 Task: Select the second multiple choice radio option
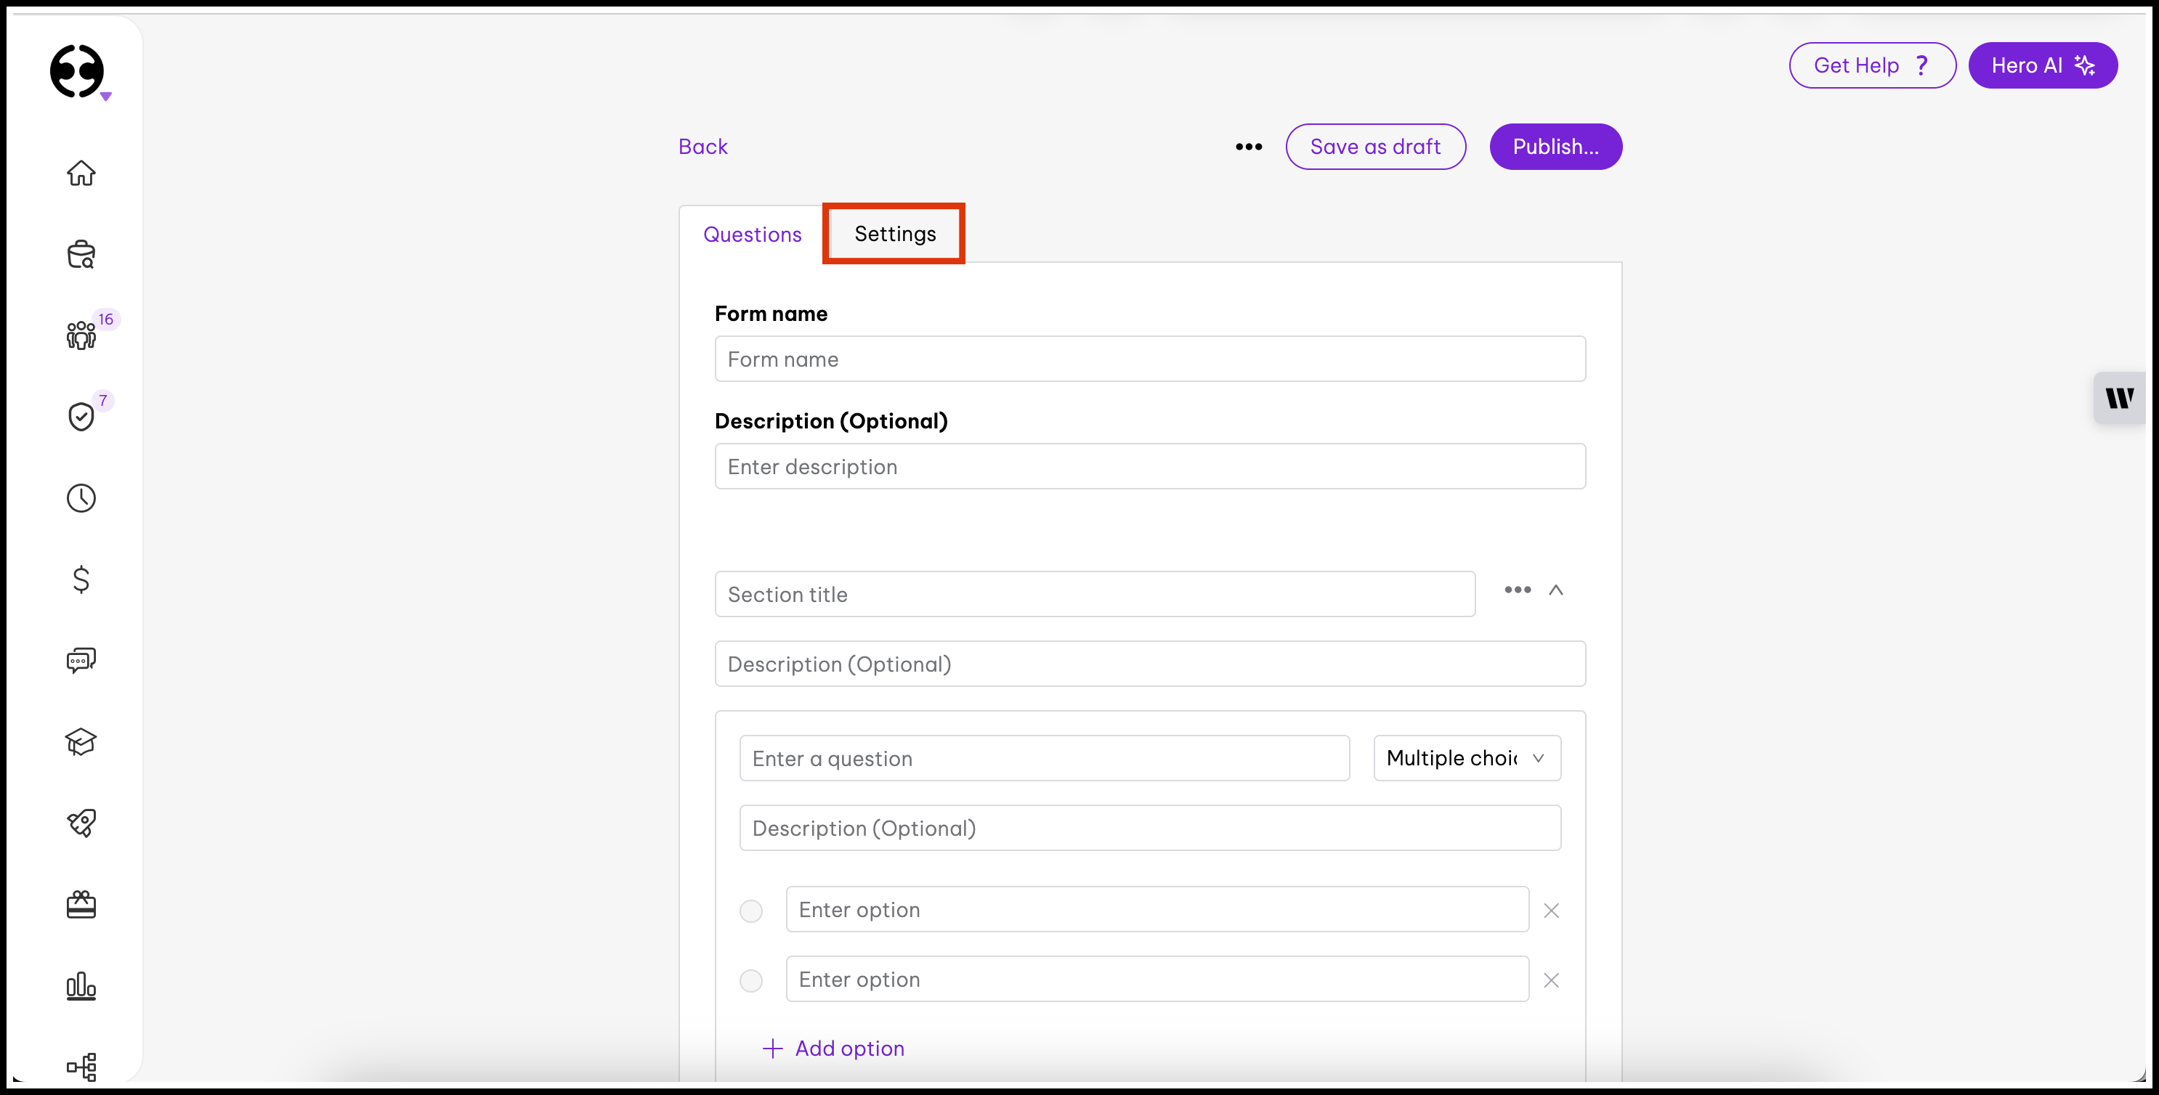pyautogui.click(x=751, y=980)
